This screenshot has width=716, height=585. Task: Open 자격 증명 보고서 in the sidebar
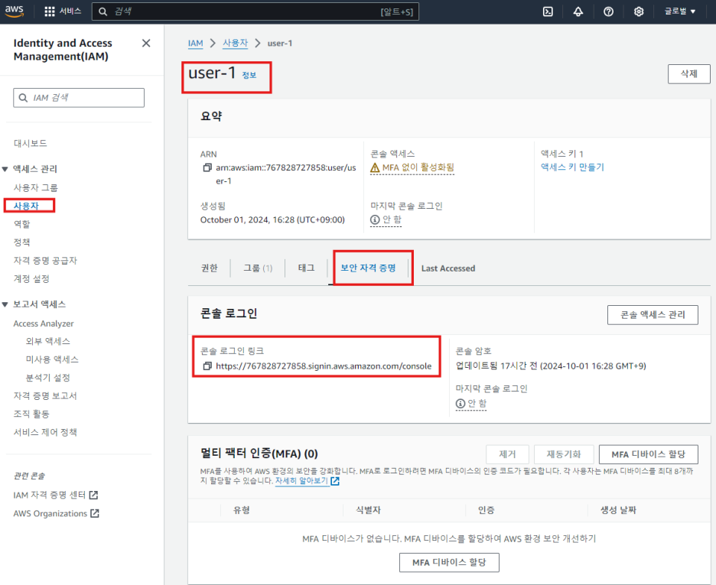45,395
